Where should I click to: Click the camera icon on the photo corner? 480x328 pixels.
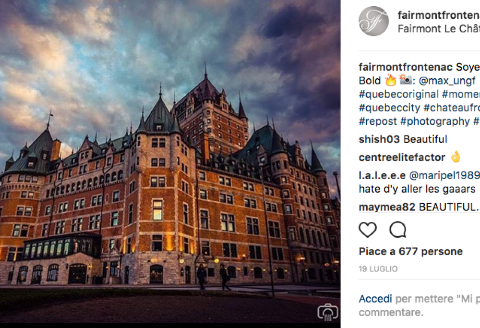(x=328, y=312)
